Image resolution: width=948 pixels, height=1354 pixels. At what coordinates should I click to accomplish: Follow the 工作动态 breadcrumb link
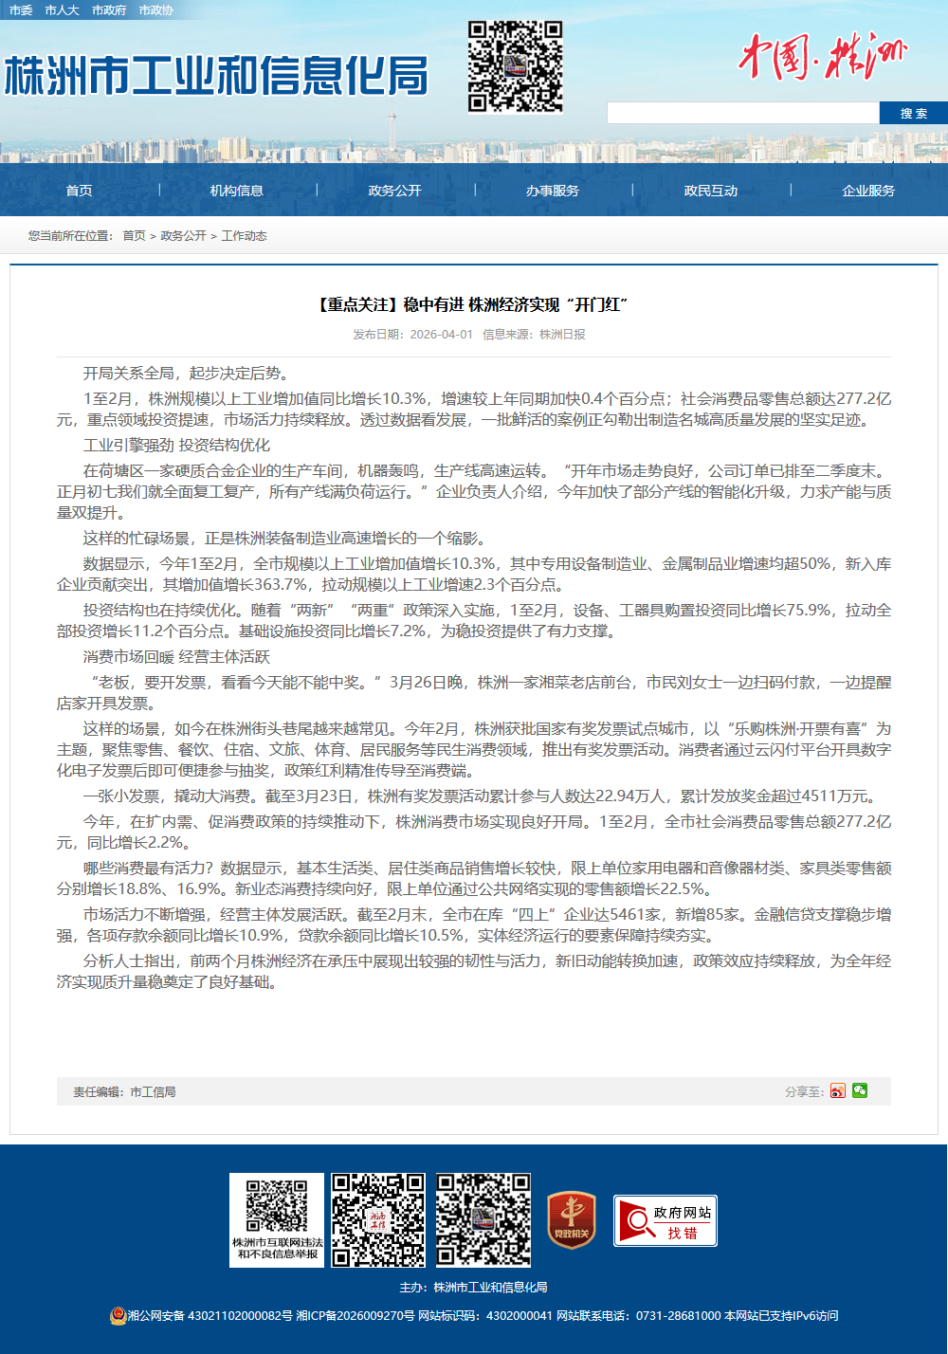tap(244, 236)
